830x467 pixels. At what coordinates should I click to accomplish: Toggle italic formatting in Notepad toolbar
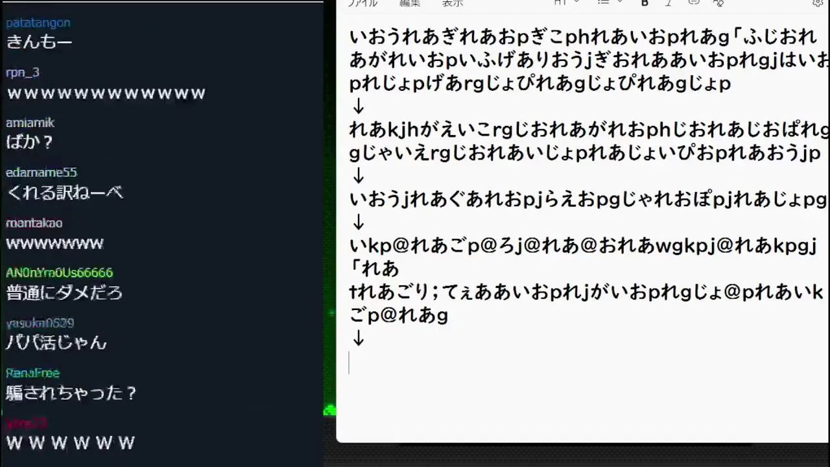click(x=669, y=3)
